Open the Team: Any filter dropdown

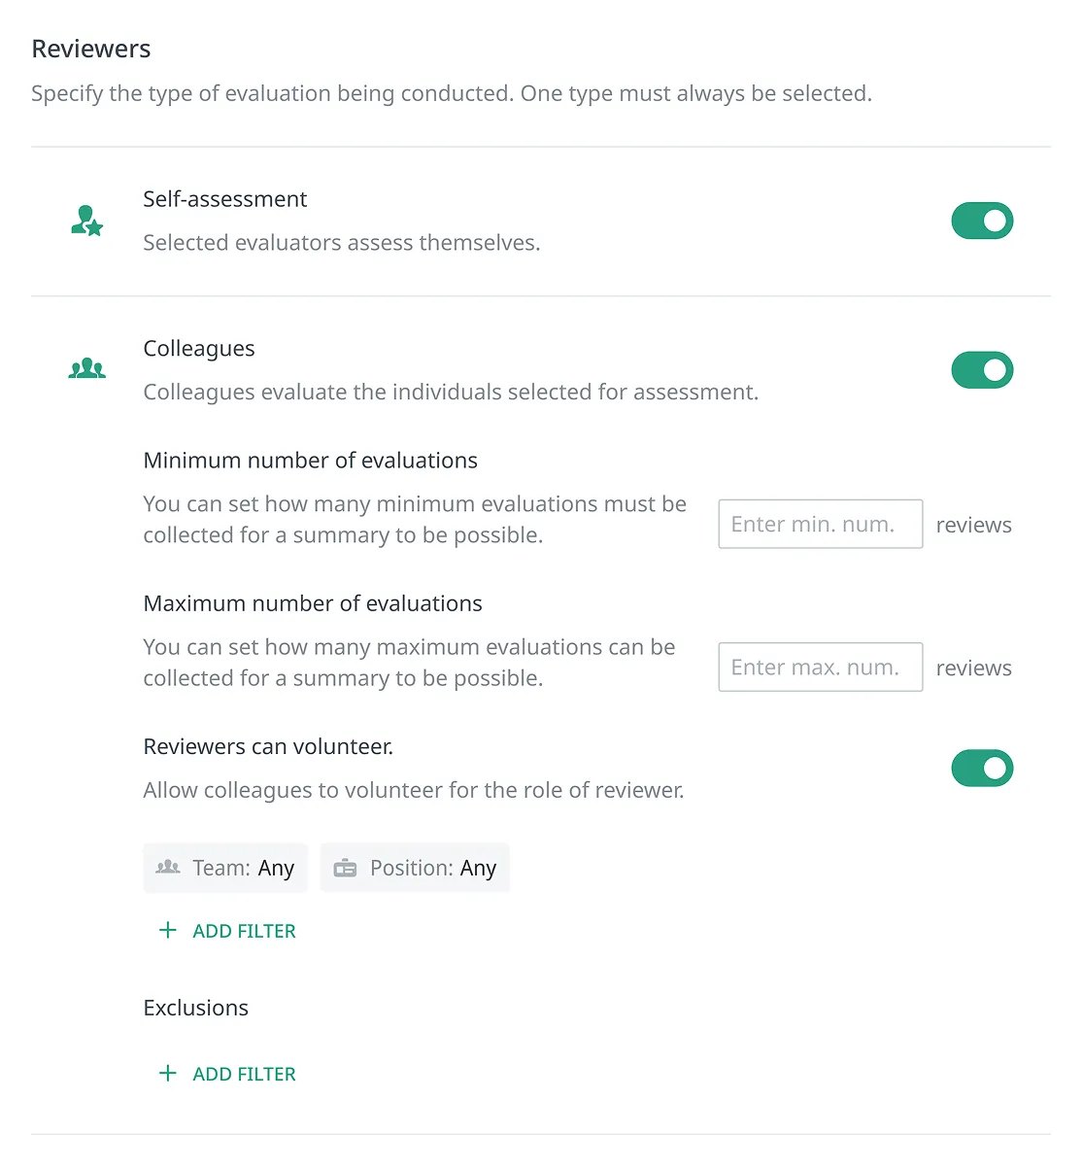coord(225,868)
